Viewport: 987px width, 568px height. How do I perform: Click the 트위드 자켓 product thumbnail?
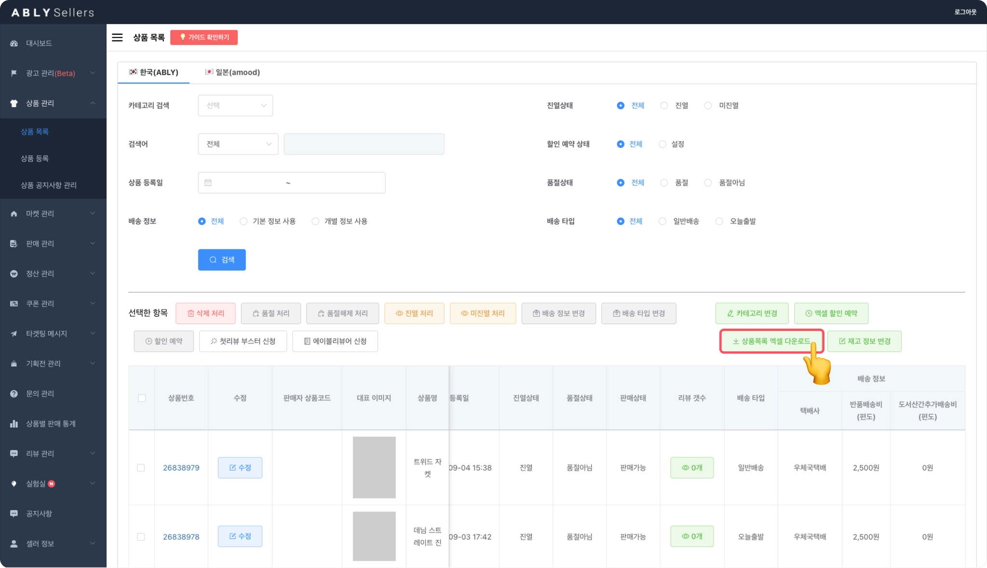374,467
